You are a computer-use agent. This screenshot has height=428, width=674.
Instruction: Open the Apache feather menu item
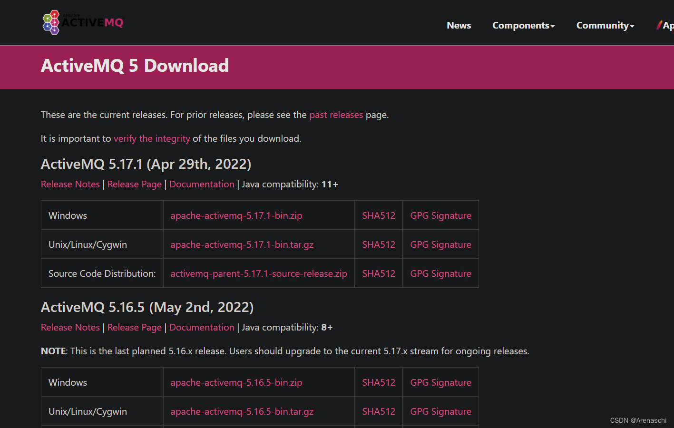coord(665,25)
